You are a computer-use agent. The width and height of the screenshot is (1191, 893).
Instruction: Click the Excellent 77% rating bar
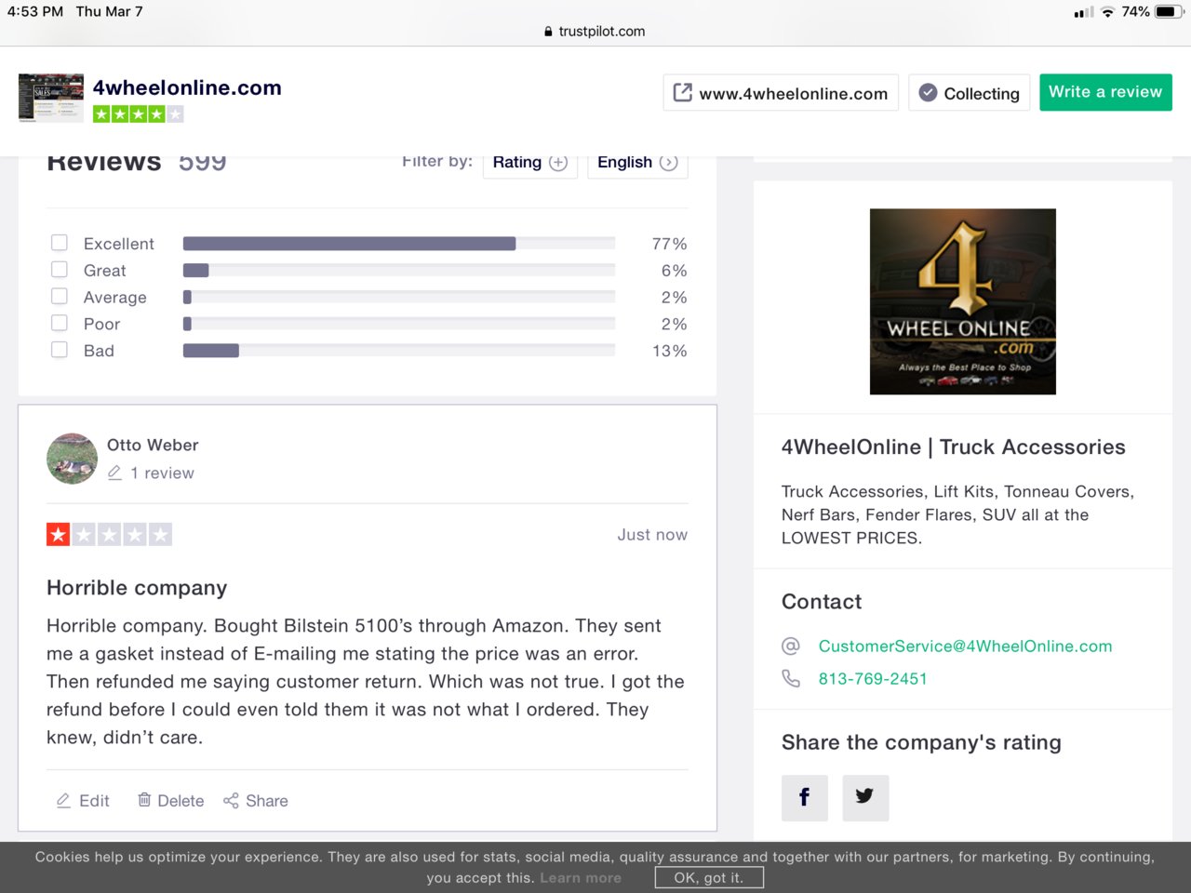click(399, 244)
